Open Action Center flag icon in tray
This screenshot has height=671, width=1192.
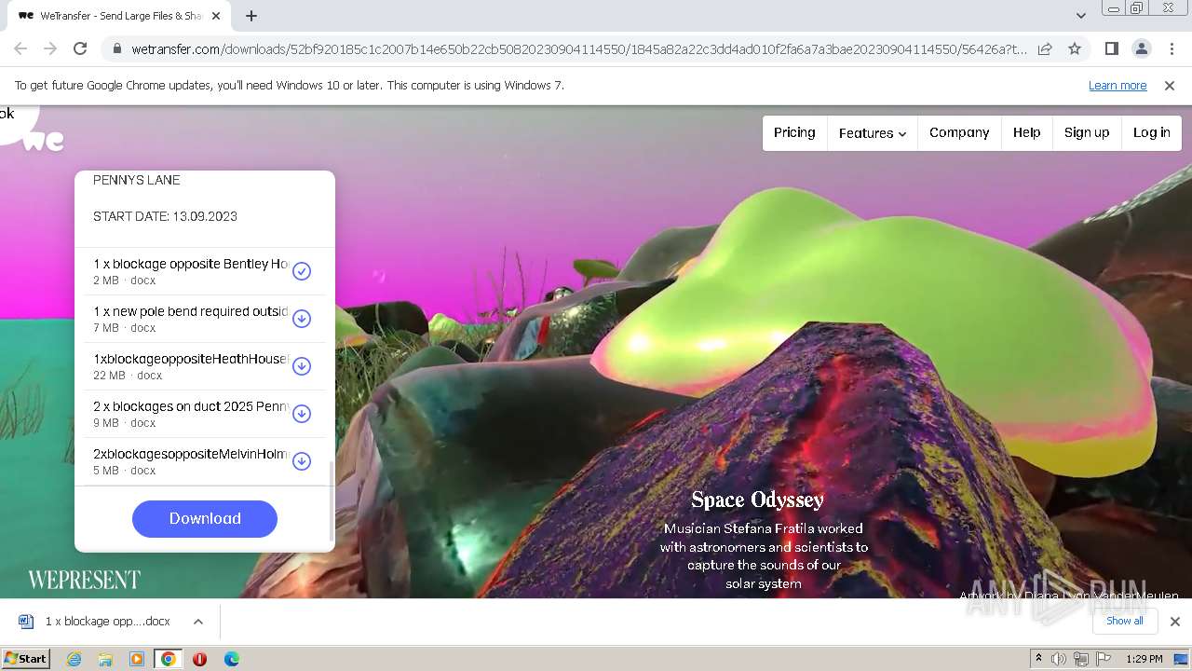click(1104, 659)
